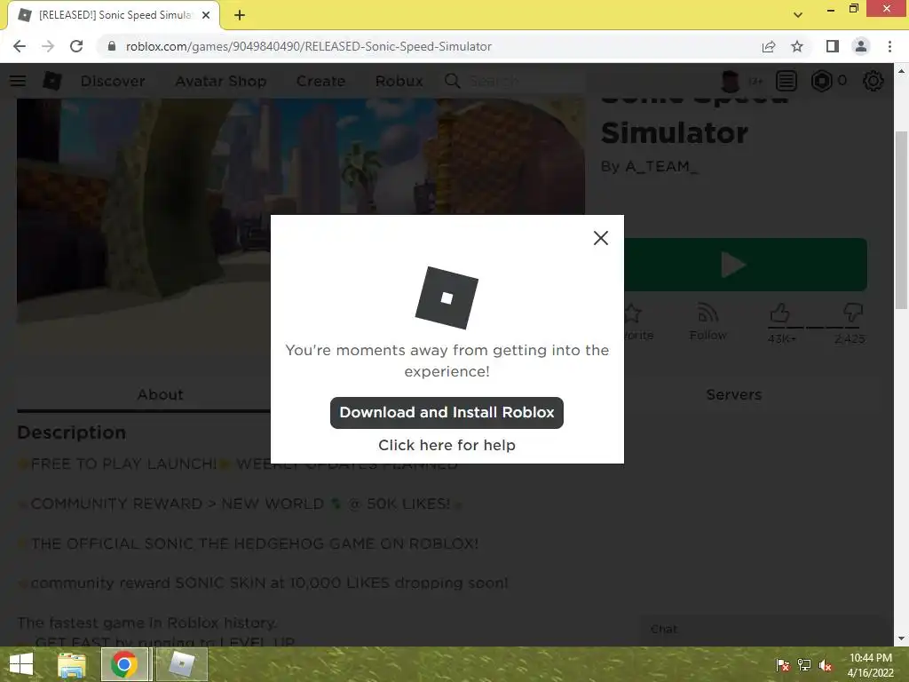Click the green Play button
This screenshot has width=909, height=682.
point(746,265)
